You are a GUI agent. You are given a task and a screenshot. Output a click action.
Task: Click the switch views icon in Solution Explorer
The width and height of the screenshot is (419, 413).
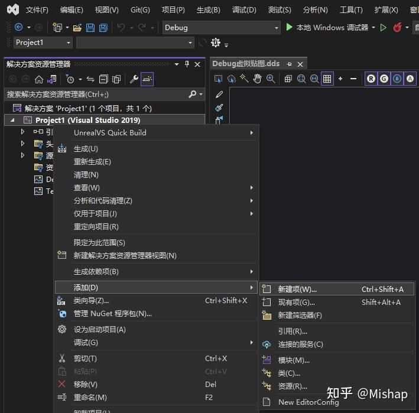pos(52,79)
